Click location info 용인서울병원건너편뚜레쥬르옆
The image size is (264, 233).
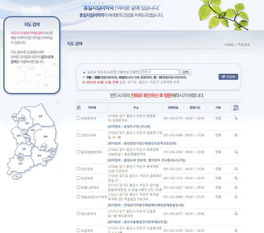pyautogui.click(x=137, y=222)
